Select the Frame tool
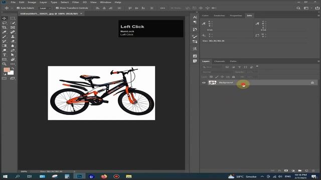 point(13,27)
